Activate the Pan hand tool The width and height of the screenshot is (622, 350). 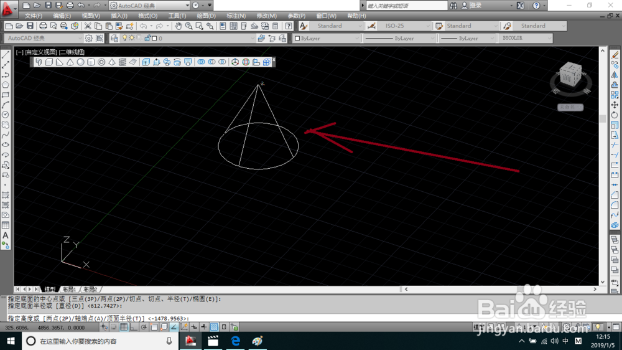pyautogui.click(x=179, y=26)
